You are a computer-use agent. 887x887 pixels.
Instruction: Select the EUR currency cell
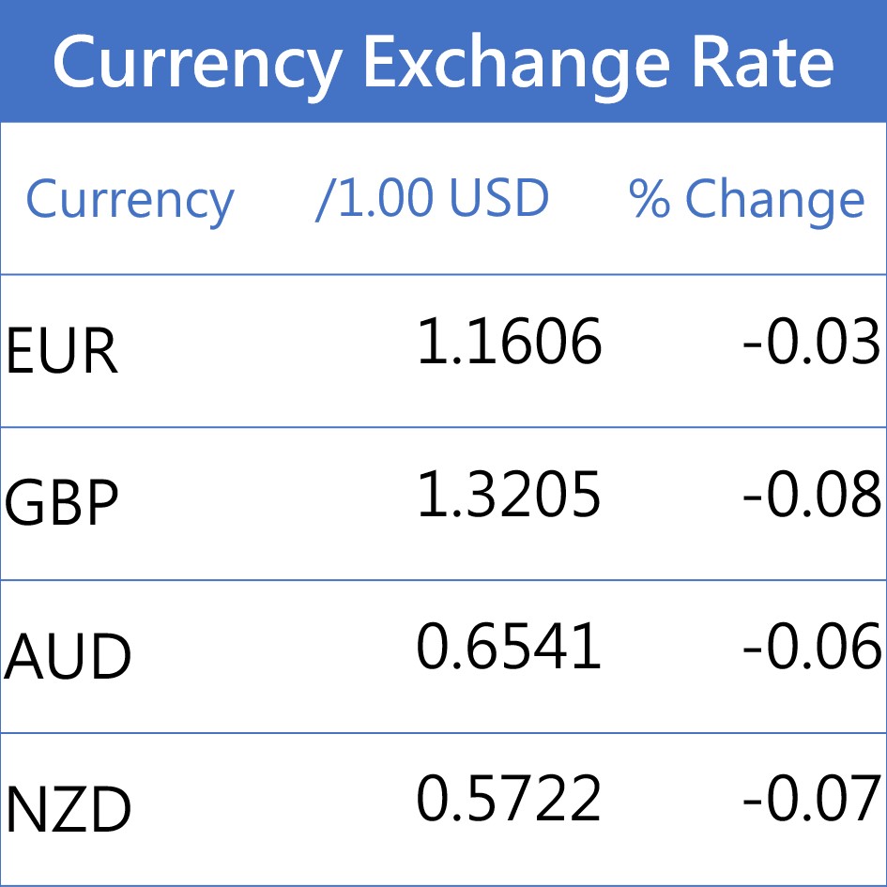[x=62, y=352]
